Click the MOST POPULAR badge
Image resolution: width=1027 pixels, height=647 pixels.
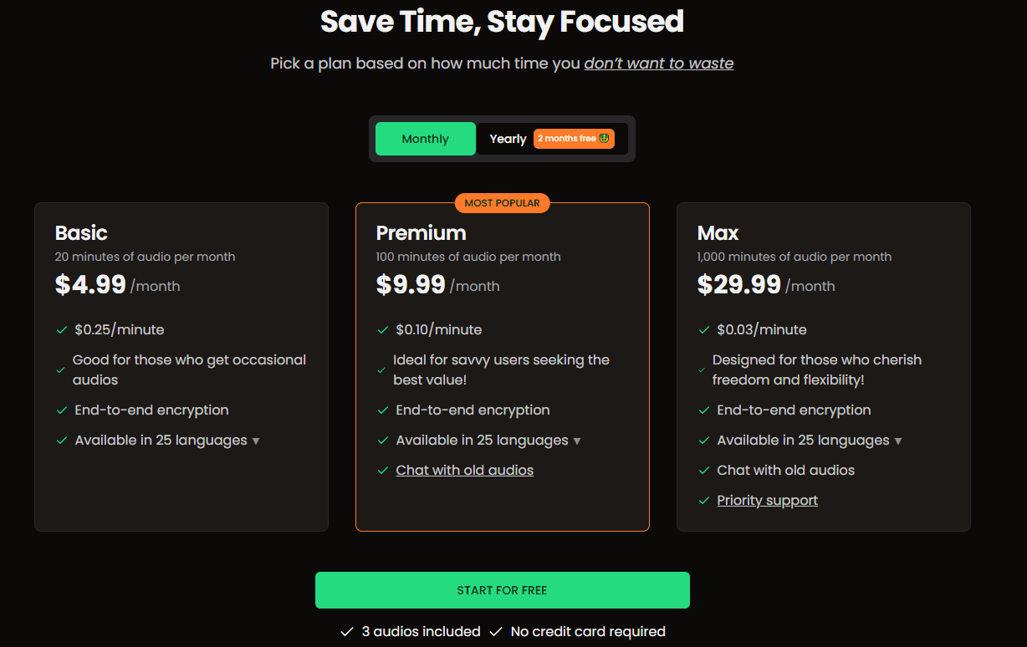pos(502,203)
